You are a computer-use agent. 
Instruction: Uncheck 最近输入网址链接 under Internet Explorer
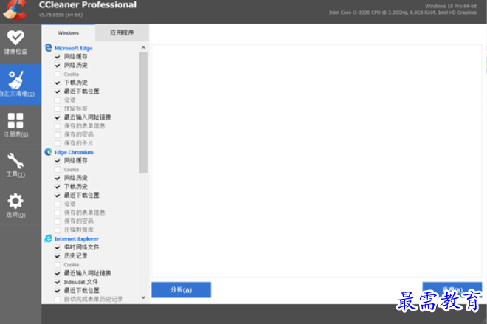pos(58,274)
